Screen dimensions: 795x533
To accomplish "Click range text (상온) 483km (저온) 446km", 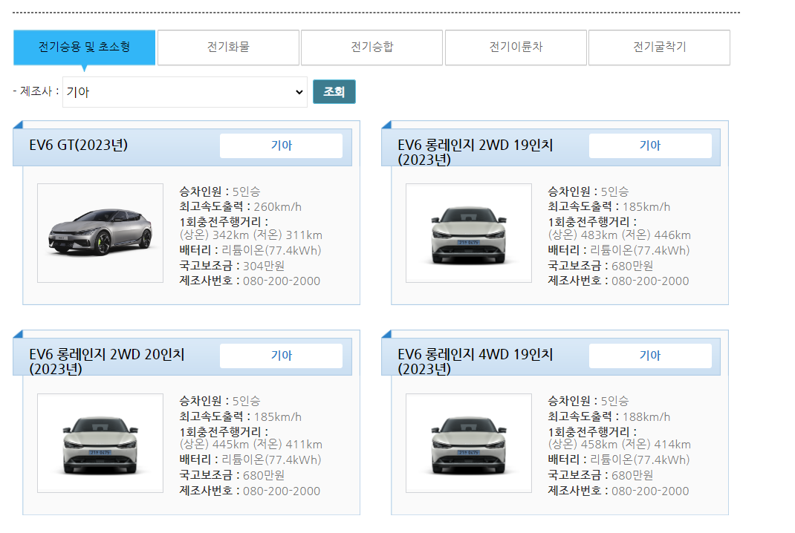I will coord(620,235).
